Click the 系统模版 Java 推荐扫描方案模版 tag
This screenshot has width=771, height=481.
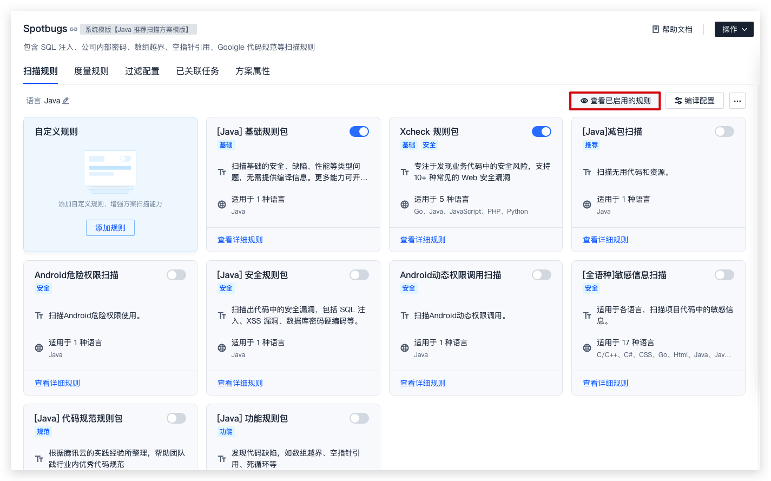(x=139, y=29)
